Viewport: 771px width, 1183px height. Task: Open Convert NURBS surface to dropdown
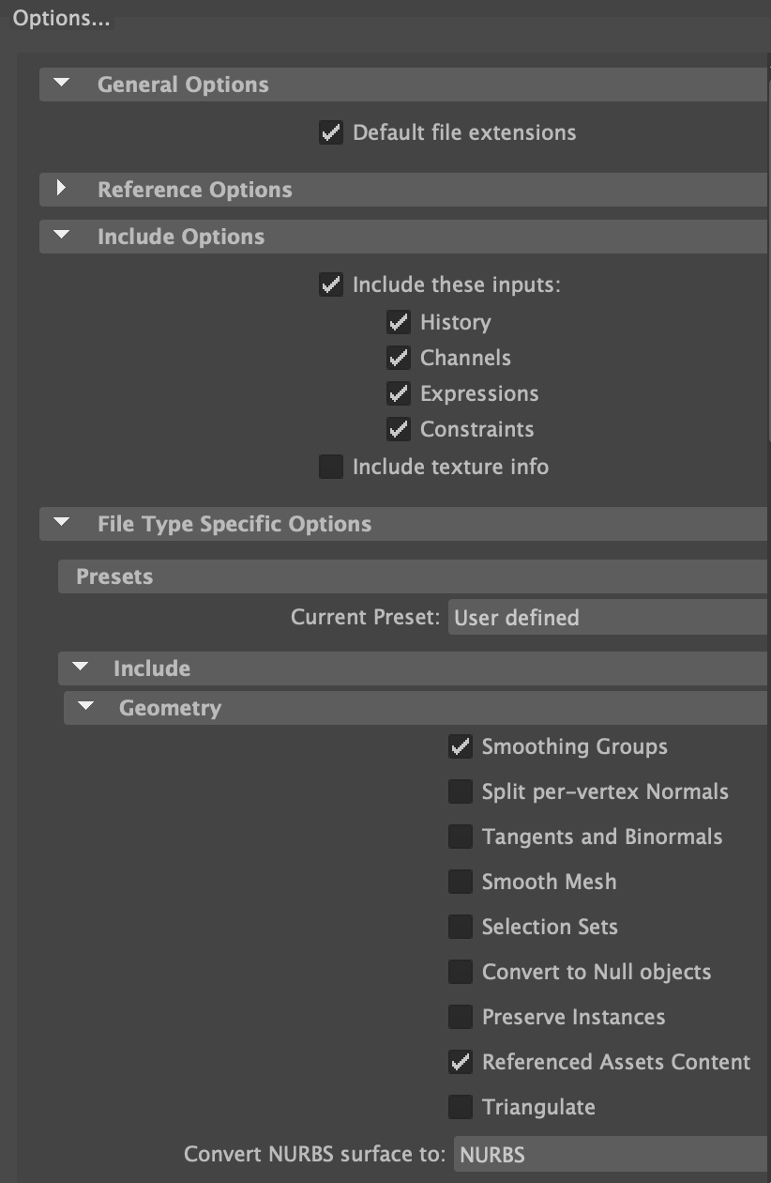coord(612,1154)
